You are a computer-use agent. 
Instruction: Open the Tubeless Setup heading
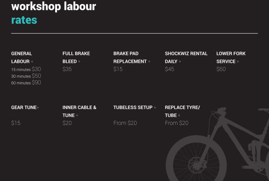[x=133, y=108]
